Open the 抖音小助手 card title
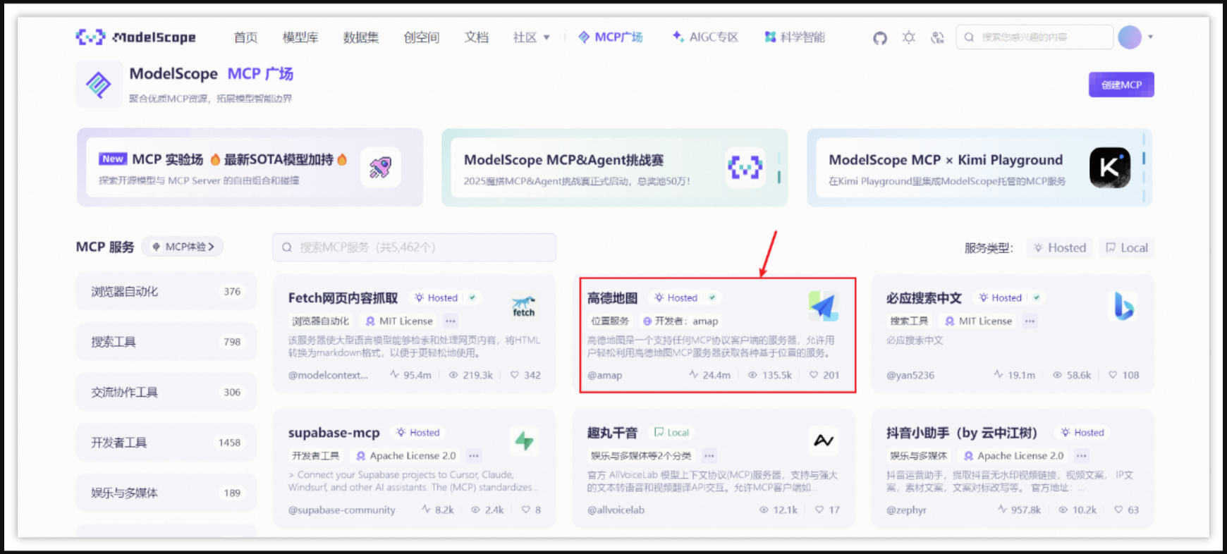 pyautogui.click(x=962, y=433)
